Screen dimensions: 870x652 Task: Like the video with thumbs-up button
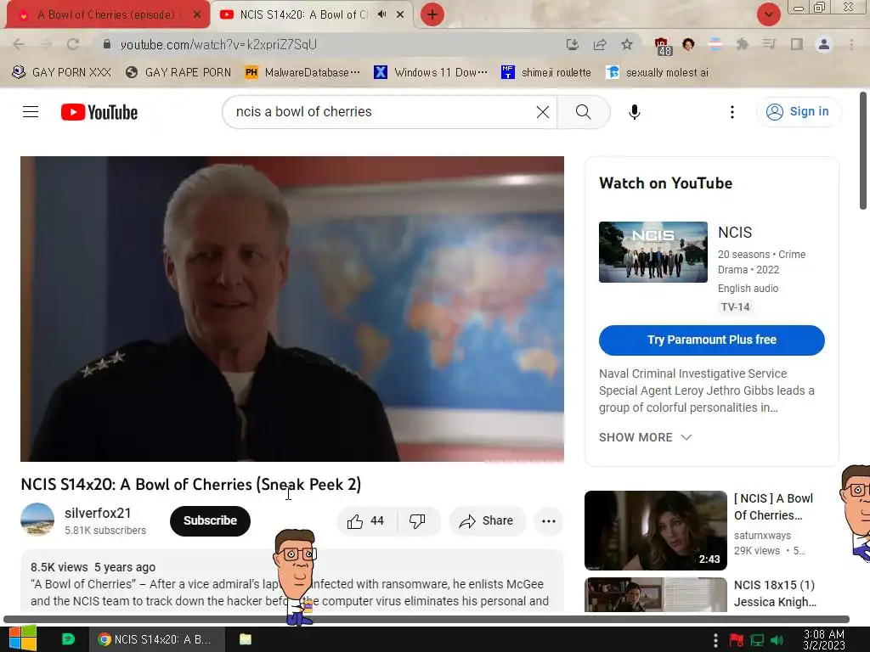[x=366, y=520]
